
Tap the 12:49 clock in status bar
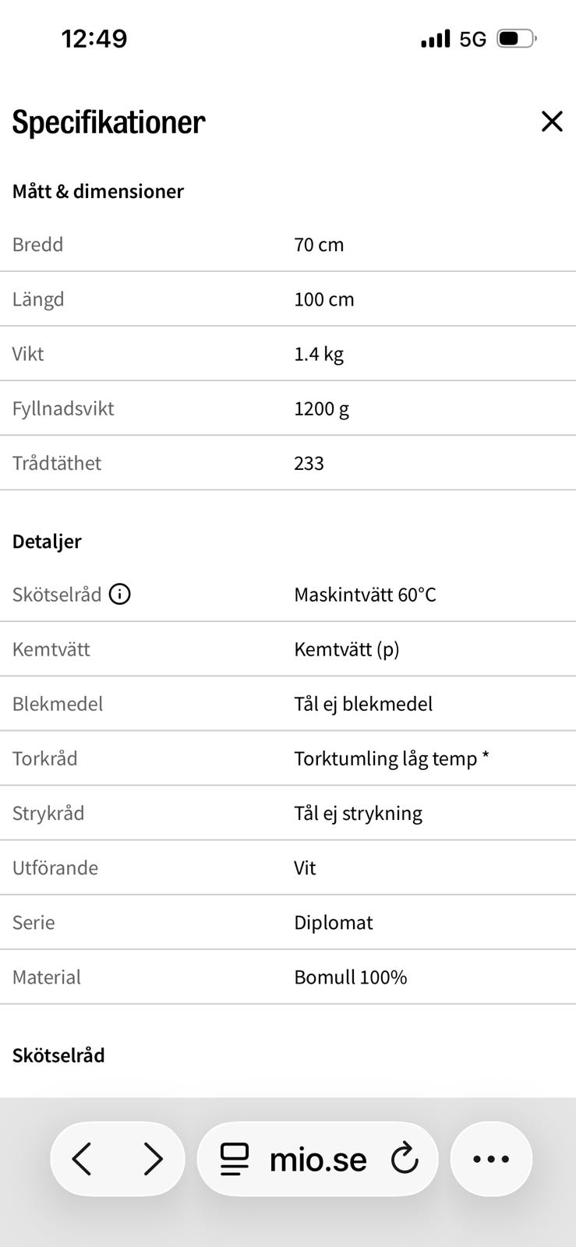tap(94, 39)
